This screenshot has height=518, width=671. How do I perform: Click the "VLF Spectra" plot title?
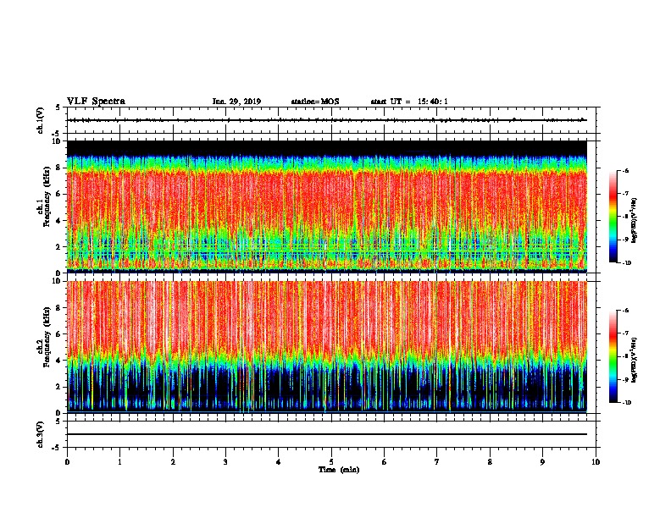96,102
